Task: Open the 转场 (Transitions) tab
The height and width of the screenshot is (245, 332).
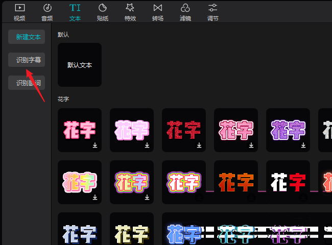Action: [x=158, y=12]
